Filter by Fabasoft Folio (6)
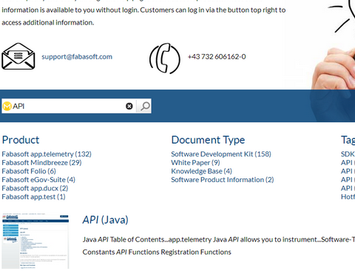Image resolution: width=355 pixels, height=271 pixels. pos(29,171)
